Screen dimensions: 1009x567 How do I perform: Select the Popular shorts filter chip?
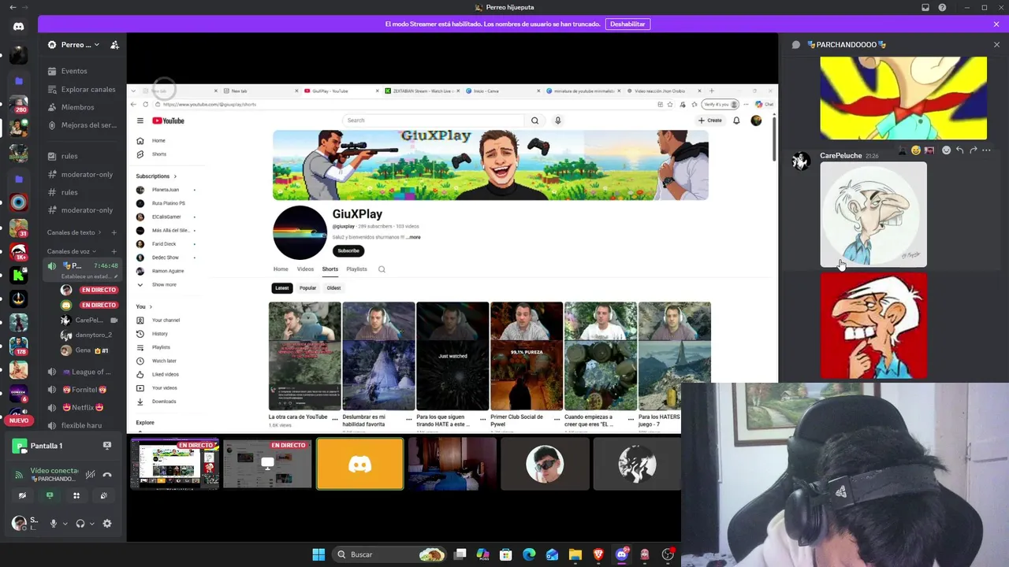point(307,288)
